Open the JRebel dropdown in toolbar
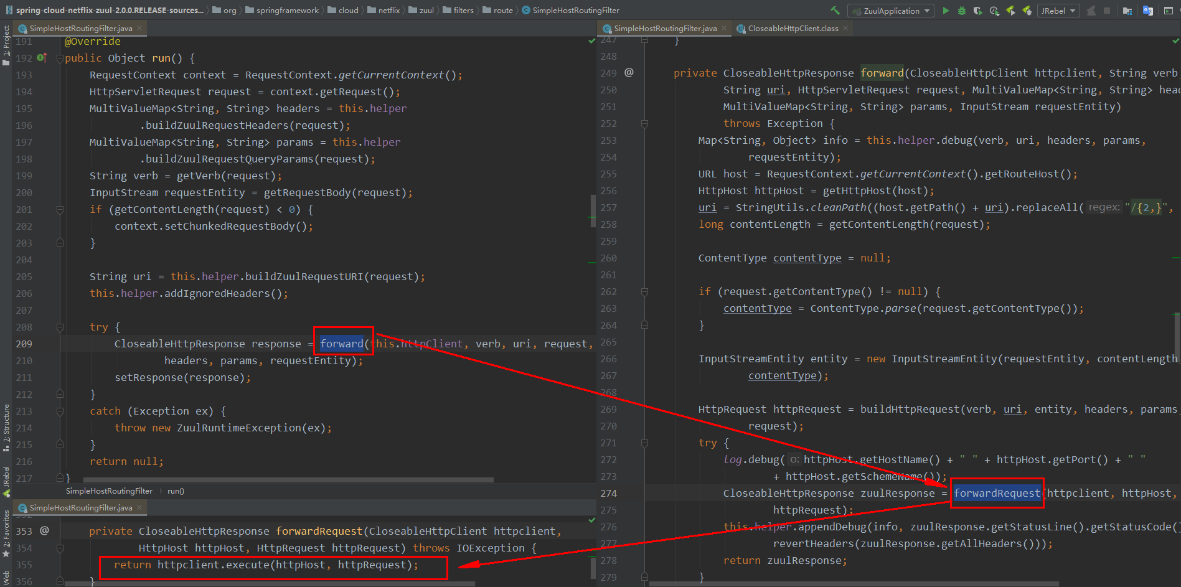This screenshot has height=587, width=1181. 1058,11
